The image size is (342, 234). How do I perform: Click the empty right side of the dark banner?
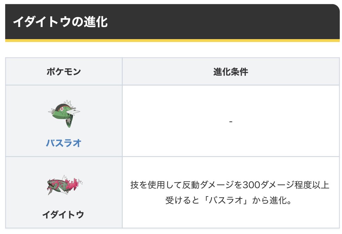click(256, 22)
